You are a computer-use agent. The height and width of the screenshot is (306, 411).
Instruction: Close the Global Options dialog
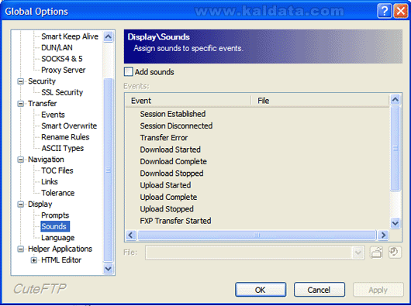pos(400,11)
